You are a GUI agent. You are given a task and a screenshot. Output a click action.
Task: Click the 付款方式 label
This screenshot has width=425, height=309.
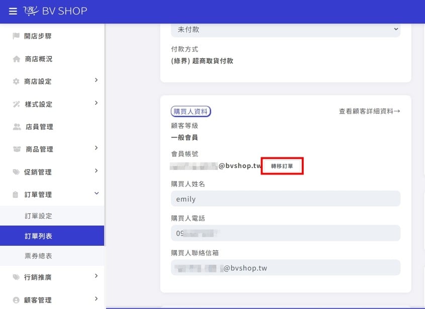click(185, 49)
